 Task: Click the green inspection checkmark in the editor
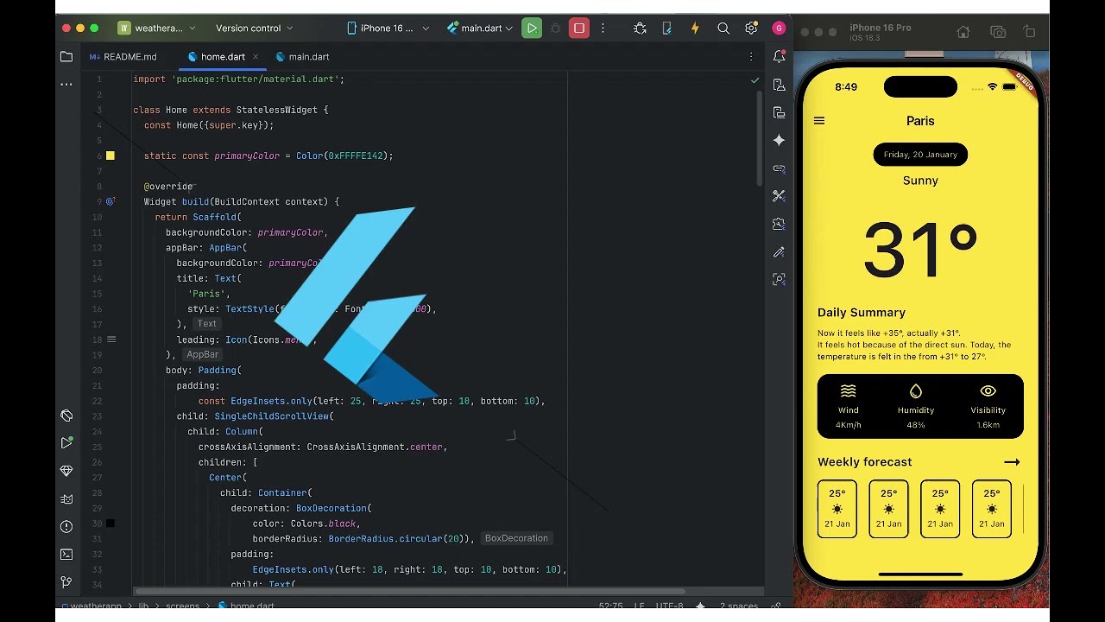(x=755, y=80)
